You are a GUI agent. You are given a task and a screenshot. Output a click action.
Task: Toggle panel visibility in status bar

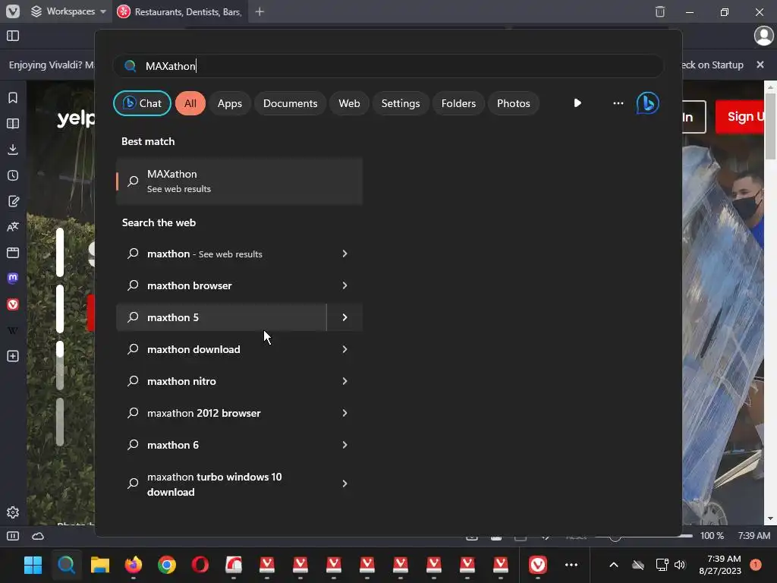[x=13, y=536]
